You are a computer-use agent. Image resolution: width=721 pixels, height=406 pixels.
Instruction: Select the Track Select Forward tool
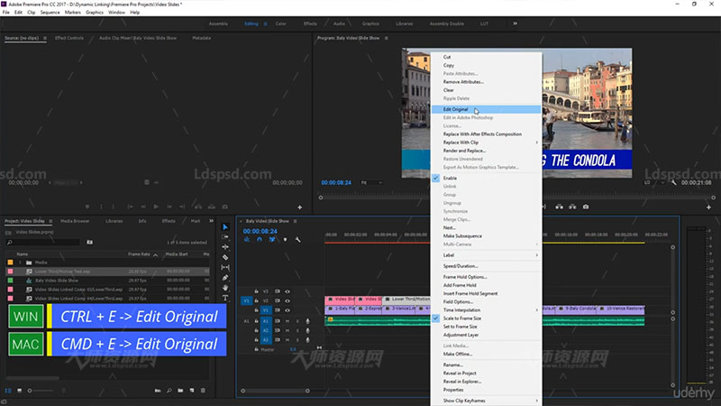[224, 236]
